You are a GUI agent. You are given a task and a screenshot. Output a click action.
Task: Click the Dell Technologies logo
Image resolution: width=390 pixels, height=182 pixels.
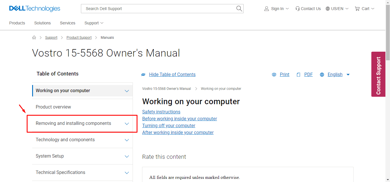pos(34,8)
